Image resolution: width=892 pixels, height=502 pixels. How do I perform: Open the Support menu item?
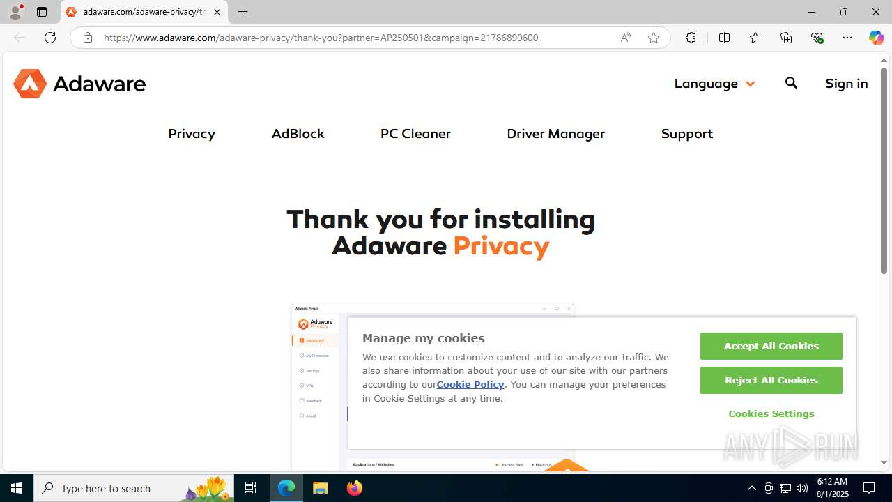click(687, 133)
